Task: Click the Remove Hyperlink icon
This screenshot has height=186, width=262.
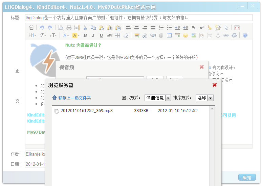Action: pos(234,35)
